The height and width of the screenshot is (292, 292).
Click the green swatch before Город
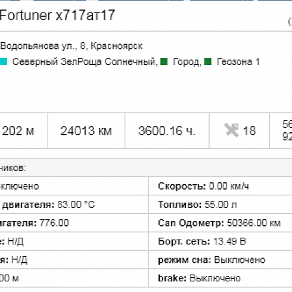coord(164,61)
